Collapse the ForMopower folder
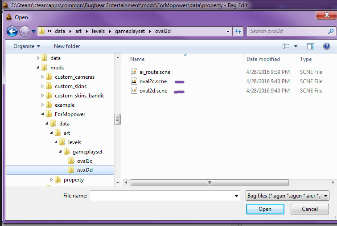The width and height of the screenshot is (337, 226). tap(42, 114)
